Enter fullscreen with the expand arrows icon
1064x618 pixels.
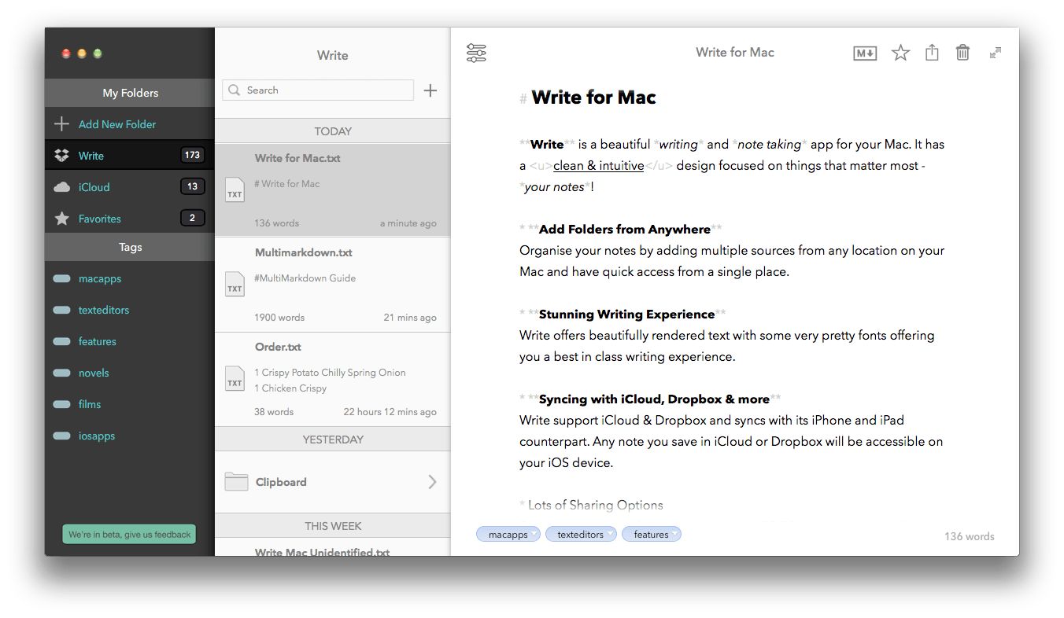click(x=994, y=52)
